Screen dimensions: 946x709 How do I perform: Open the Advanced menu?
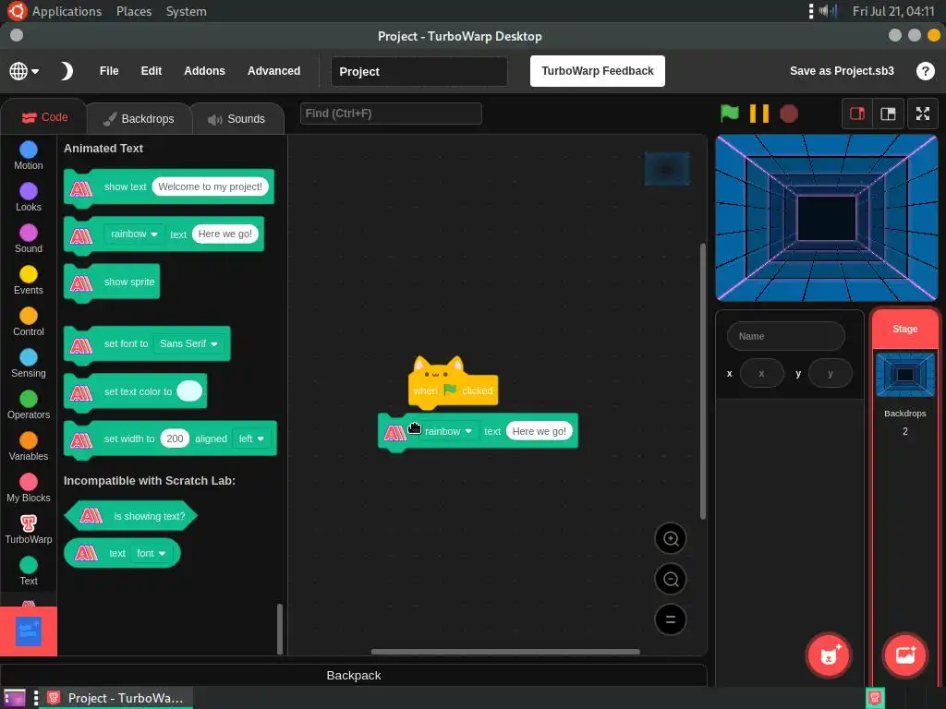point(273,71)
